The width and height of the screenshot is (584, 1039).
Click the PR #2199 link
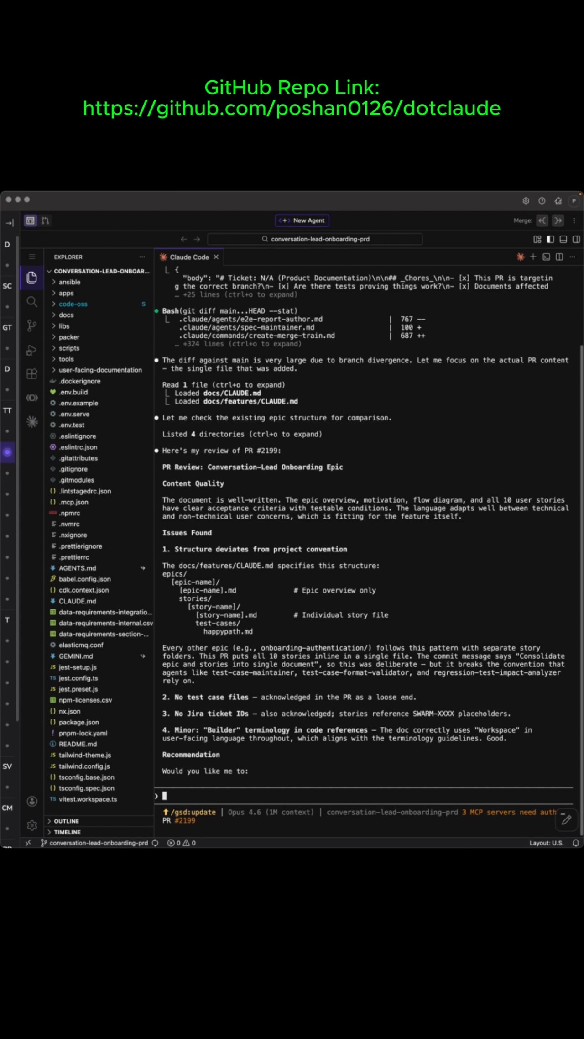tap(179, 820)
